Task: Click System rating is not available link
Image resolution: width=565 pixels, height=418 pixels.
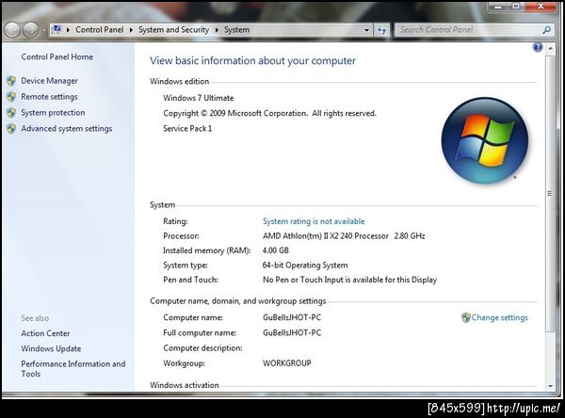Action: (x=314, y=221)
